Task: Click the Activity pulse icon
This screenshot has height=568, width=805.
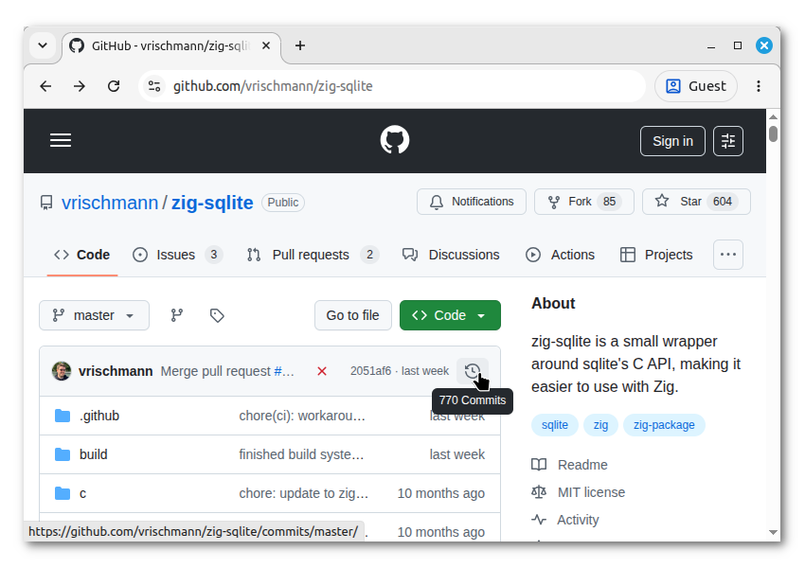Action: (x=539, y=520)
